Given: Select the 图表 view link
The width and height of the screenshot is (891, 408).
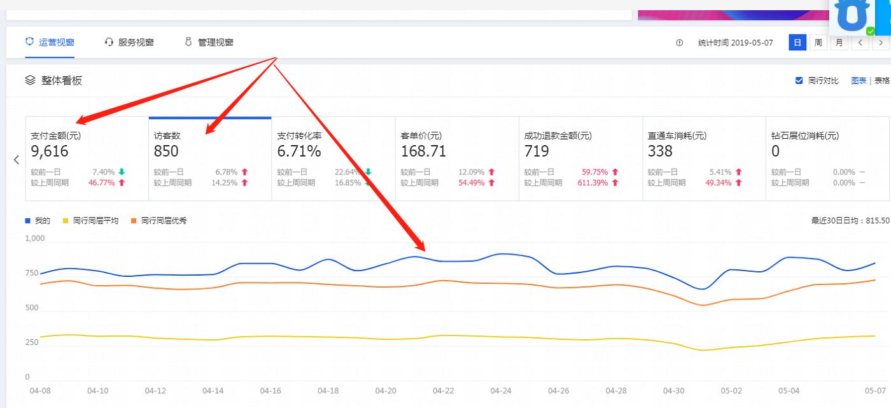Looking at the screenshot, I should coord(859,81).
